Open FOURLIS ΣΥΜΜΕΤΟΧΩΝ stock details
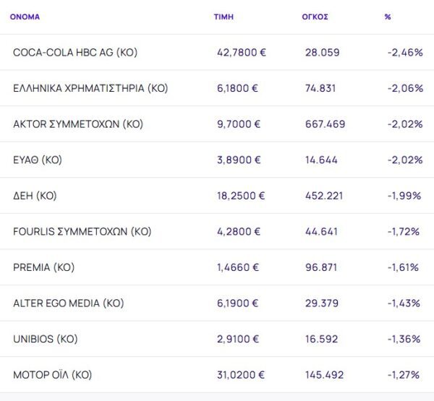The height and width of the screenshot is (401, 434). (x=82, y=232)
